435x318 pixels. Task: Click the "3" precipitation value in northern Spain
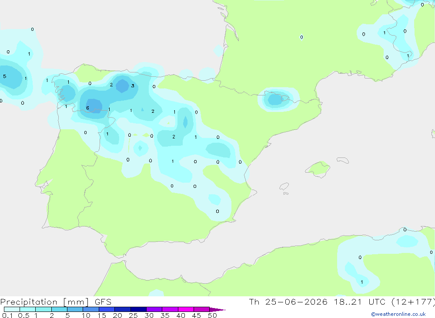coord(133,85)
